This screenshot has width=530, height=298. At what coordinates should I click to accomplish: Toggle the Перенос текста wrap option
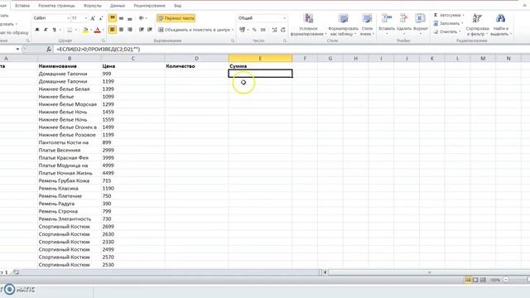[176, 18]
